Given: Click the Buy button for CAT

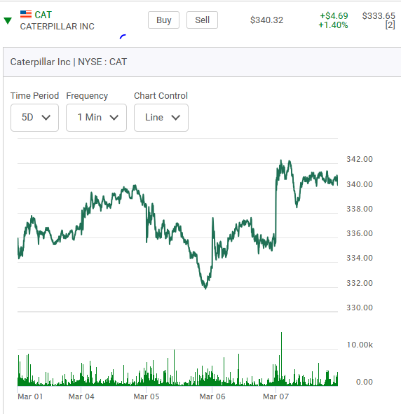Looking at the screenshot, I should coord(163,20).
